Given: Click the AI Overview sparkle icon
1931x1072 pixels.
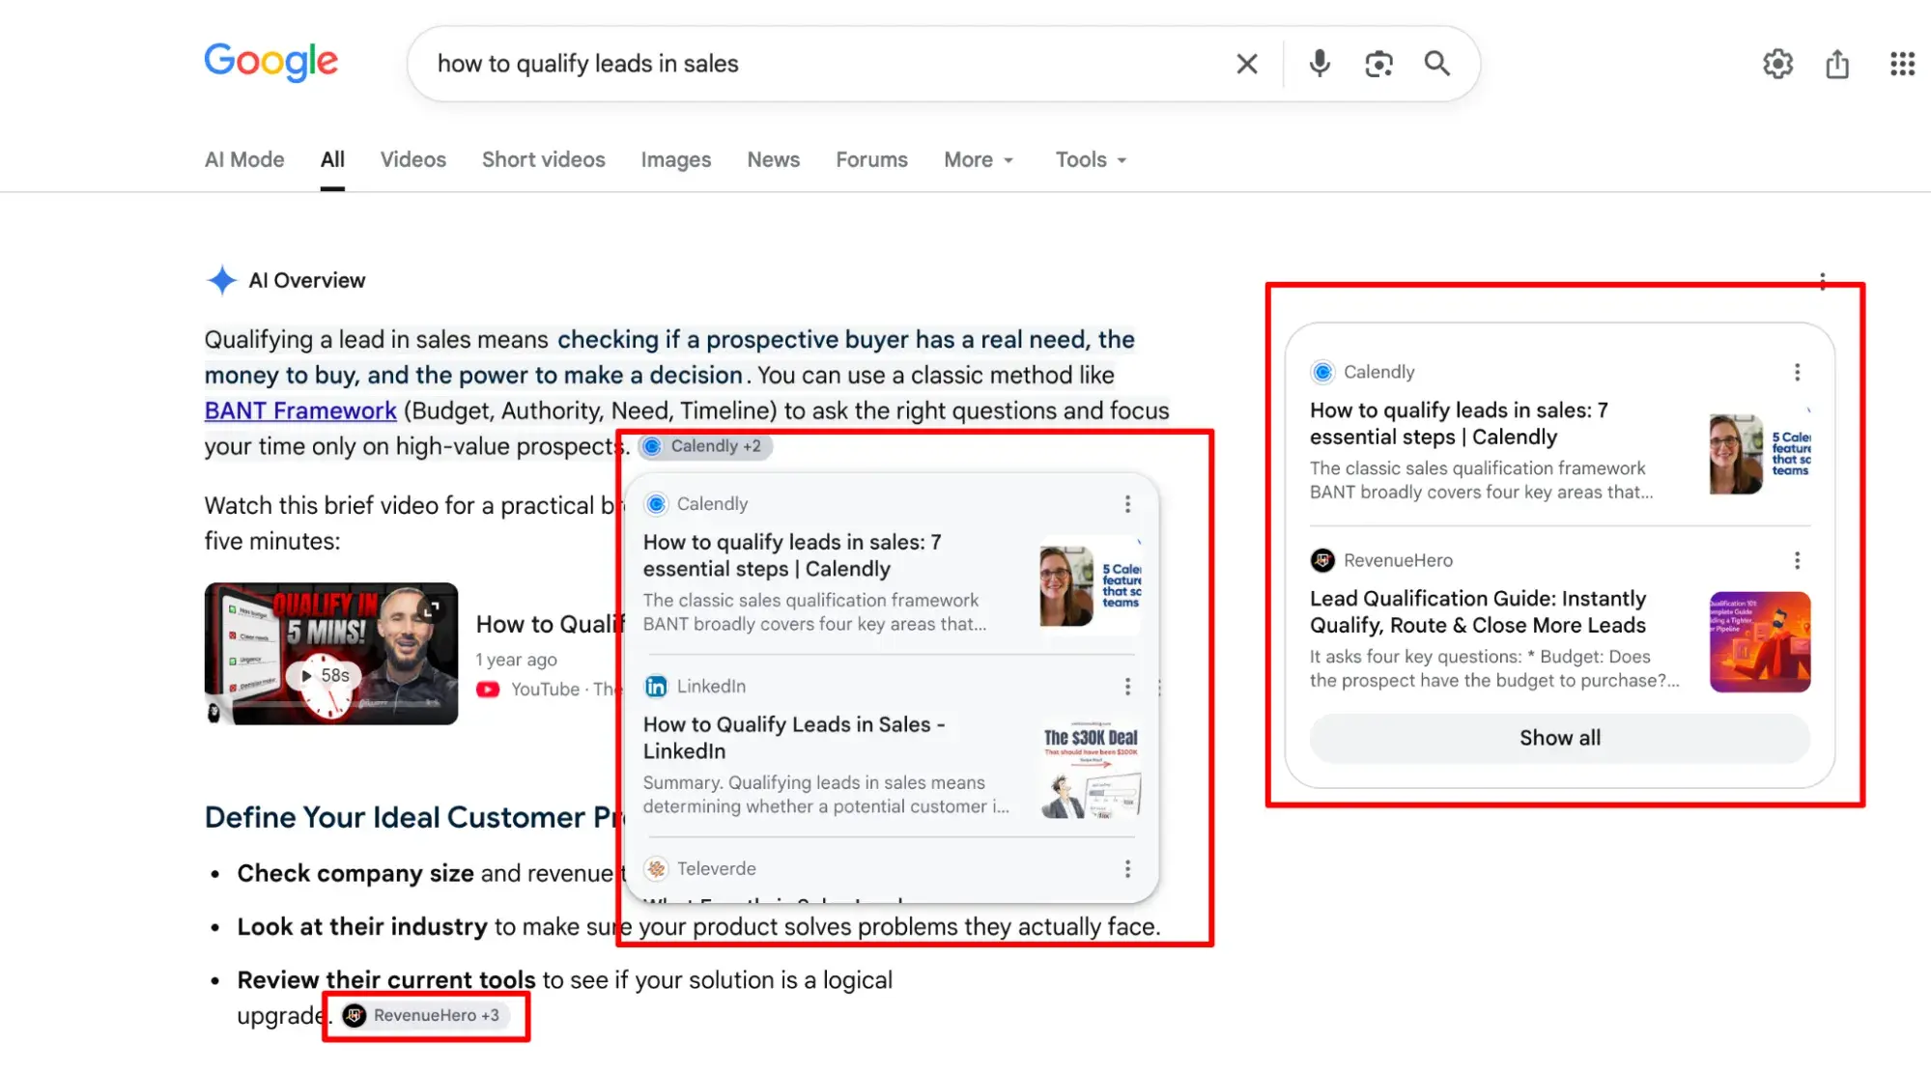Looking at the screenshot, I should [x=221, y=280].
